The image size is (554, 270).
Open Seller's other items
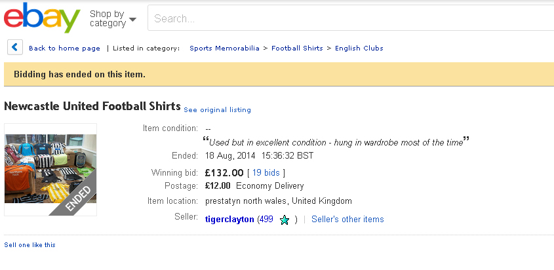(347, 220)
